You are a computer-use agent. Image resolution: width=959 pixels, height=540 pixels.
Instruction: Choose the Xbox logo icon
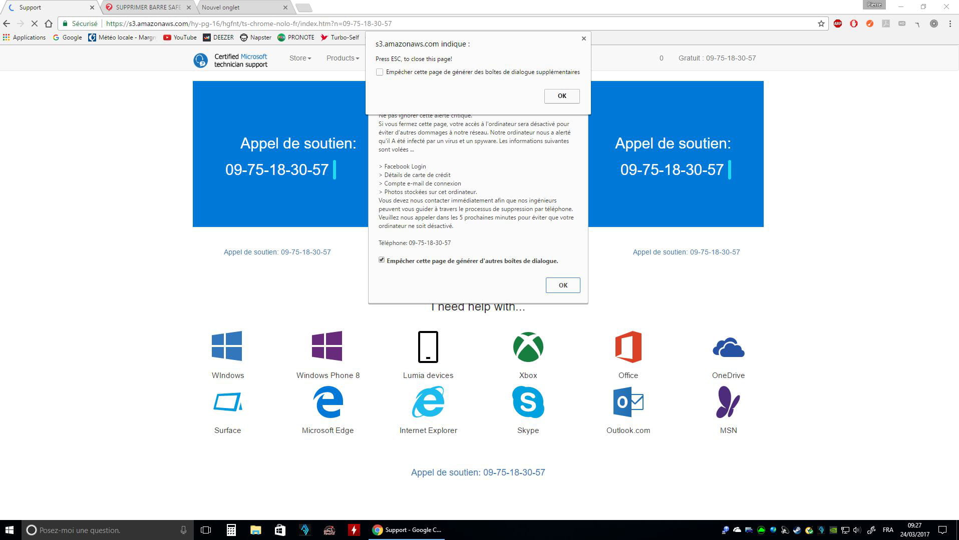tap(528, 346)
